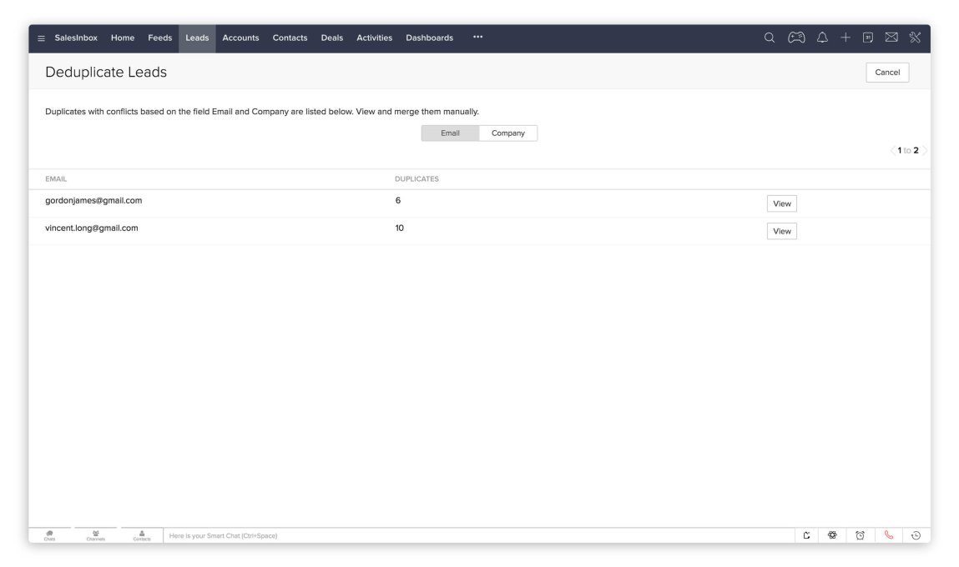Open the mail icon in the header

pos(892,37)
